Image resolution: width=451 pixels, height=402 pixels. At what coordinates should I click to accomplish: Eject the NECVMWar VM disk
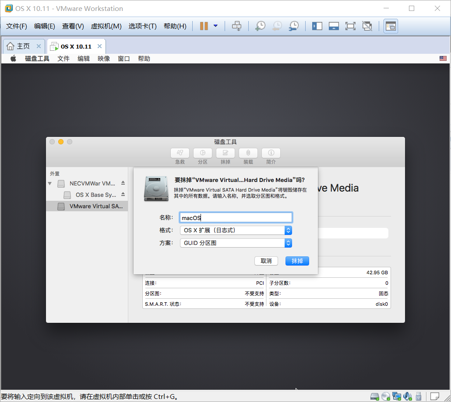pyautogui.click(x=123, y=183)
